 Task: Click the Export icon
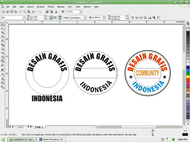coord(51,11)
